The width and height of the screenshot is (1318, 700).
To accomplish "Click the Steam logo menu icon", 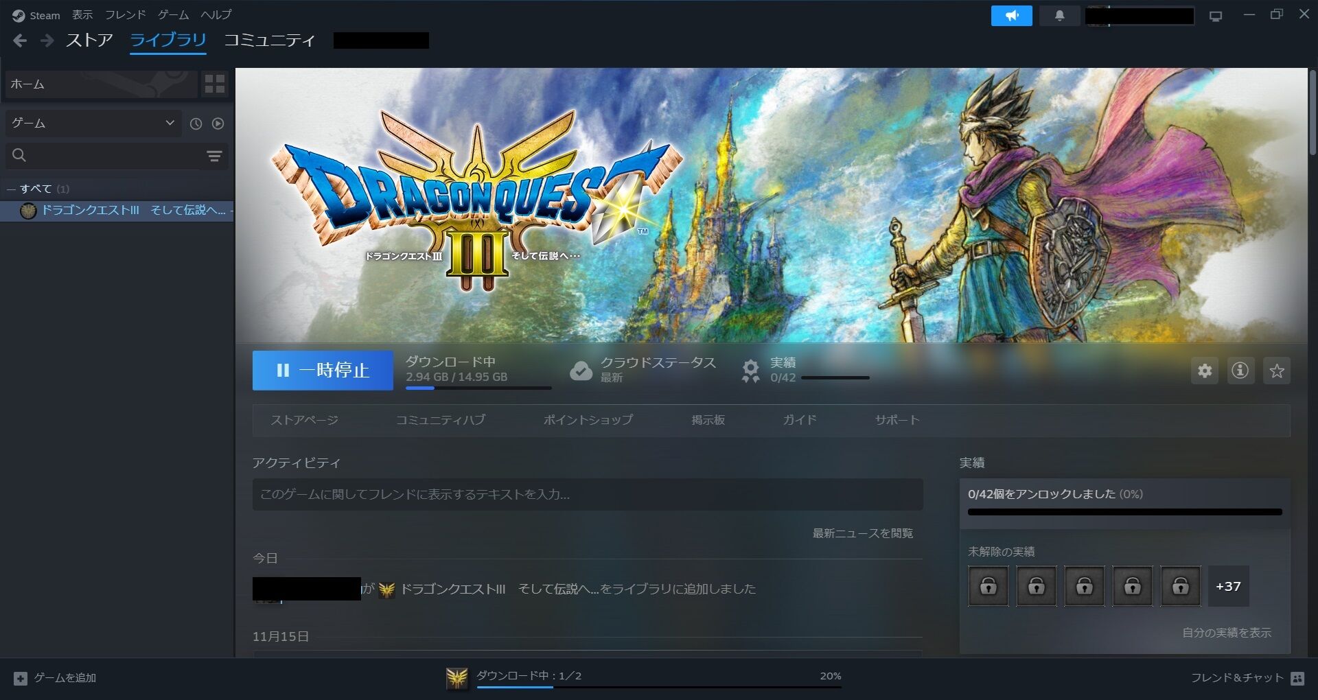I will pos(19,15).
